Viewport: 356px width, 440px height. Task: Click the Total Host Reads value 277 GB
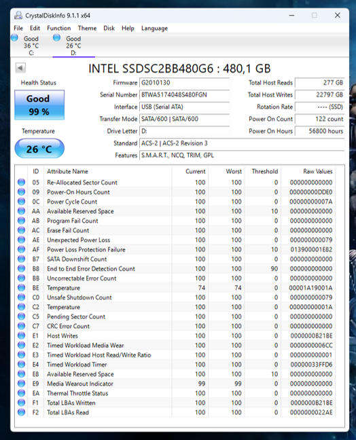pyautogui.click(x=320, y=83)
